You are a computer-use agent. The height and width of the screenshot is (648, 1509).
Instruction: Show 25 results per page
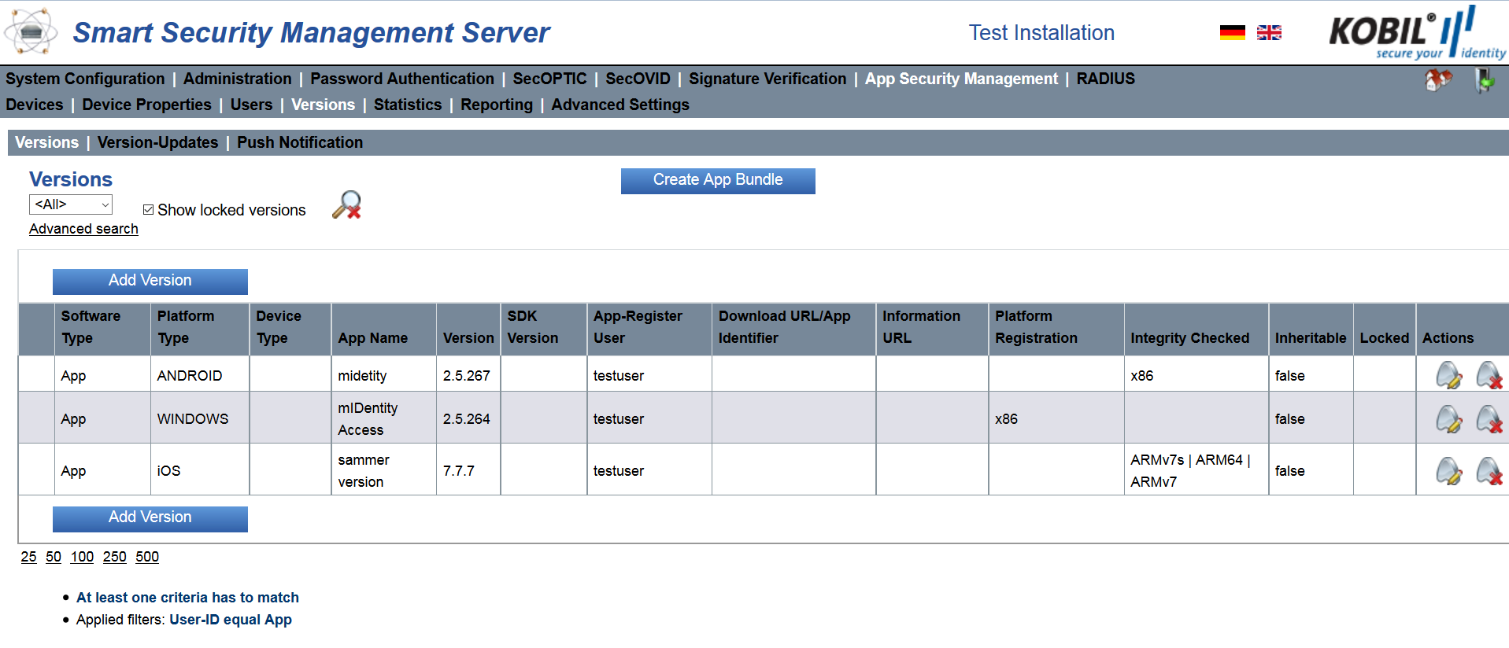[x=28, y=557]
